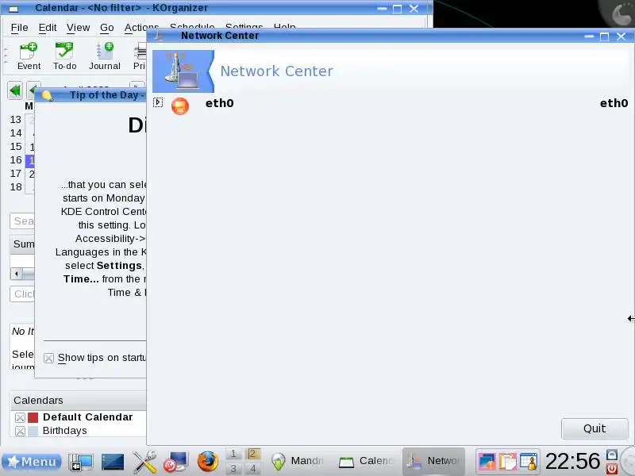This screenshot has height=476, width=635.
Task: Toggle the Default Calendar checkbox
Action: click(x=20, y=417)
